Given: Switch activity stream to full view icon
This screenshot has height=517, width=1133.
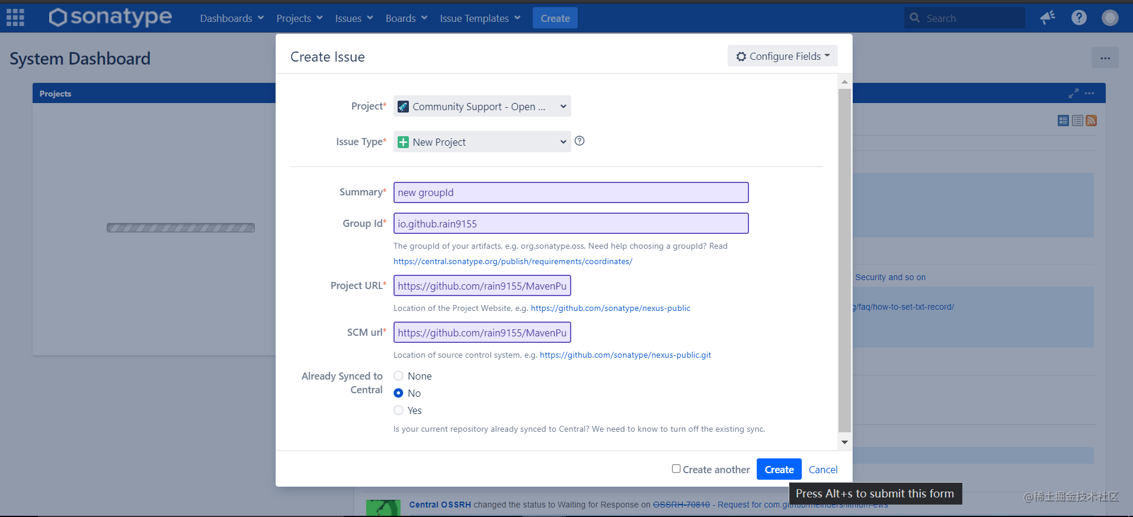Looking at the screenshot, I should click(x=1063, y=121).
